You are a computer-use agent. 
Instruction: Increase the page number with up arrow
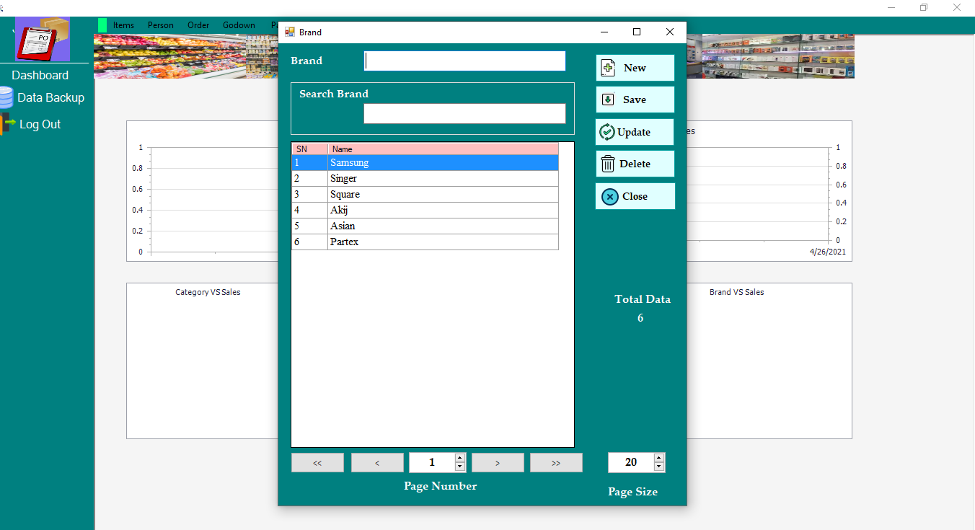coord(460,458)
